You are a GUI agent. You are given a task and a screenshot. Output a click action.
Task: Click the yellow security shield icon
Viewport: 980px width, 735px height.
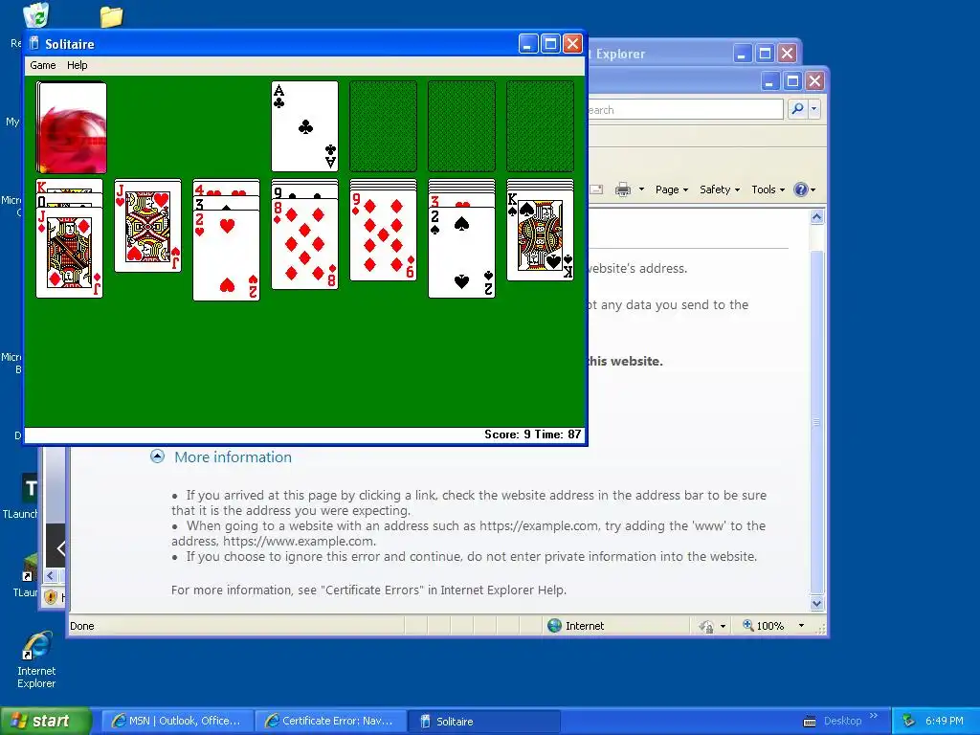click(52, 597)
